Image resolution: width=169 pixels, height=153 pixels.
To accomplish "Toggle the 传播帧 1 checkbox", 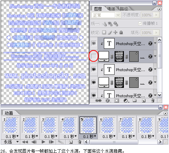I will [140, 23].
